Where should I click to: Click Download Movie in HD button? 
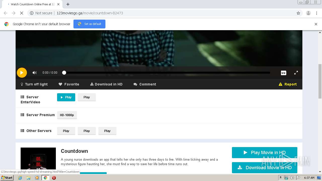click(x=265, y=168)
